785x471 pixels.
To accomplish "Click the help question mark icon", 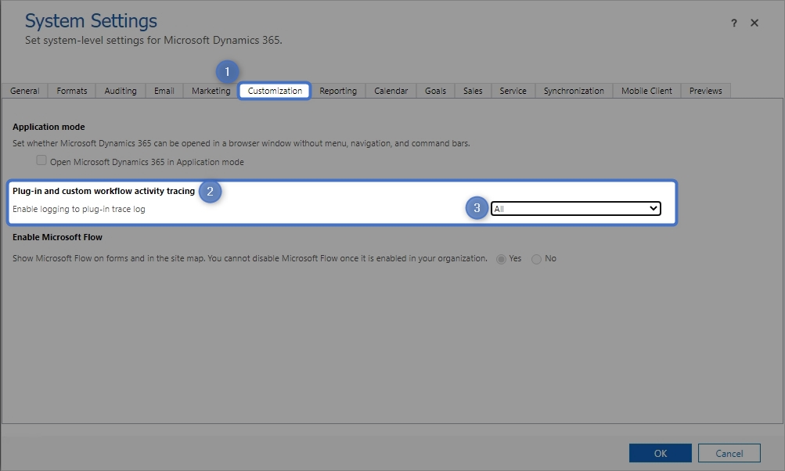I will tap(734, 23).
